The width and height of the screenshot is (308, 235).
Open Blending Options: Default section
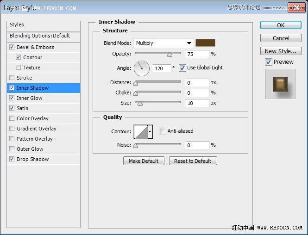click(x=40, y=36)
